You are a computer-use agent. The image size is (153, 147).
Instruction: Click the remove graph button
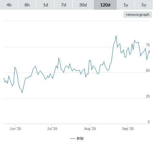pos(138,15)
